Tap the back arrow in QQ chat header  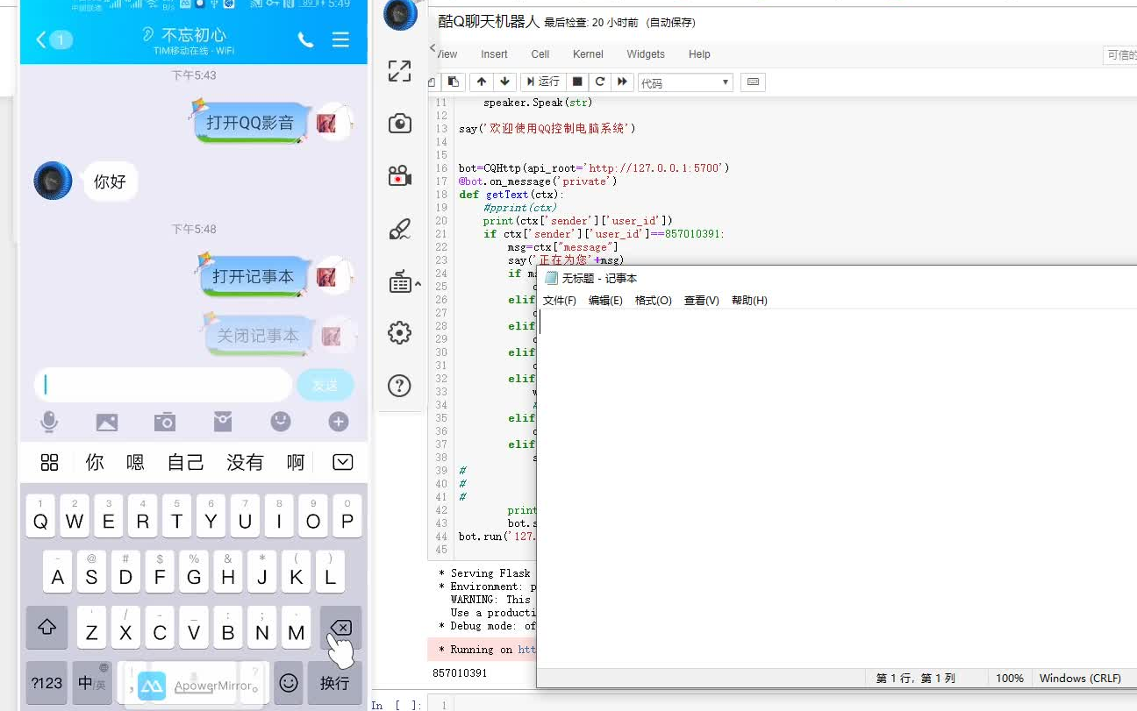click(41, 39)
